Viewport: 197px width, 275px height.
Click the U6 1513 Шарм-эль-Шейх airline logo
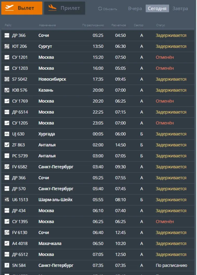[x=7, y=200]
